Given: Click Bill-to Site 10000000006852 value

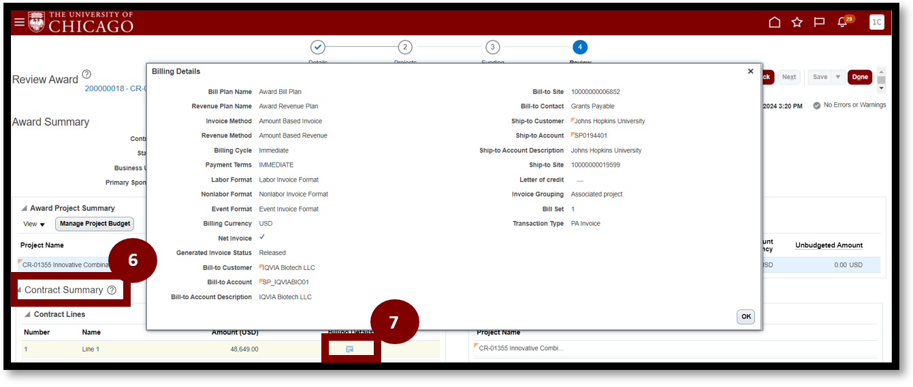Looking at the screenshot, I should [x=595, y=92].
